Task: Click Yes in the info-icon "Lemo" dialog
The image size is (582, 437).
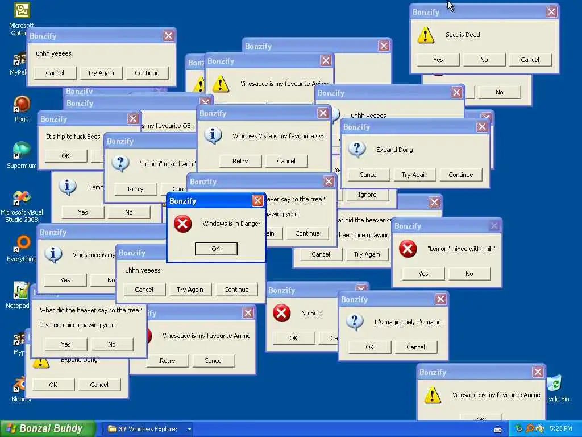Action: coord(83,212)
